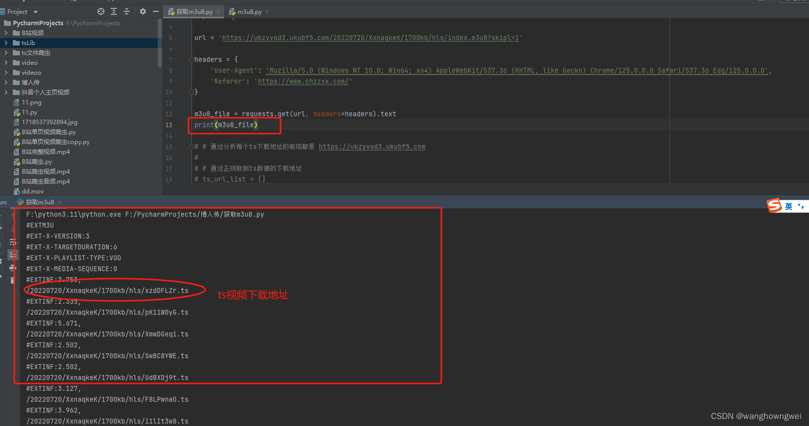Select the B站完整视频.mp4 file

click(x=46, y=152)
